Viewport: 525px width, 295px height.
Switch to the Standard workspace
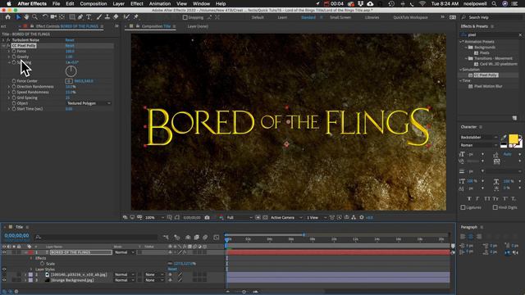click(308, 17)
